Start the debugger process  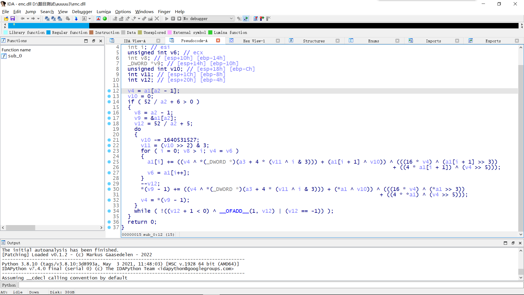[166, 19]
